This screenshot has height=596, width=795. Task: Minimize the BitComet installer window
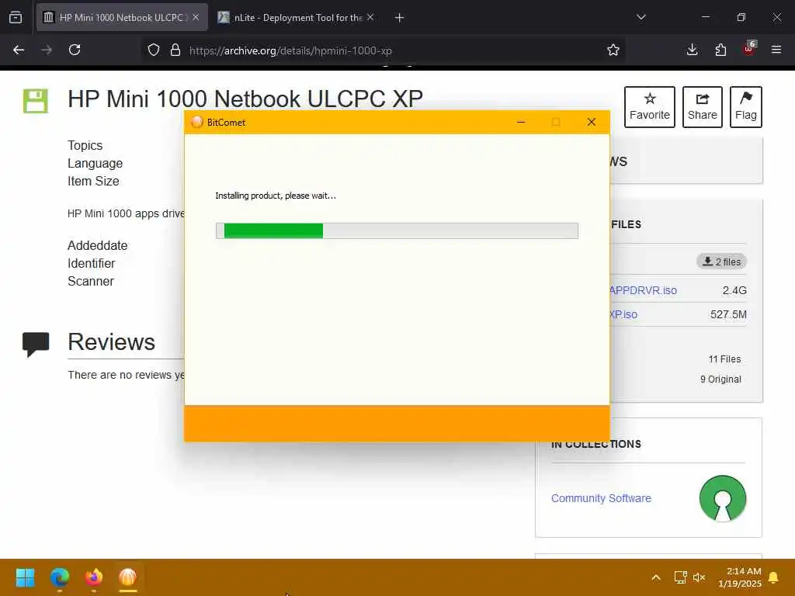coord(521,122)
